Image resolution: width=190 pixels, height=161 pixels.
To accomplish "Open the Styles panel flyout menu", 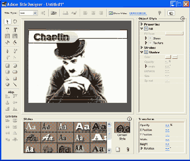I will click(x=129, y=119).
